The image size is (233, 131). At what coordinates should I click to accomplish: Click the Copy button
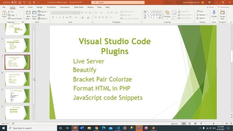pyautogui.click(x=11, y=15)
